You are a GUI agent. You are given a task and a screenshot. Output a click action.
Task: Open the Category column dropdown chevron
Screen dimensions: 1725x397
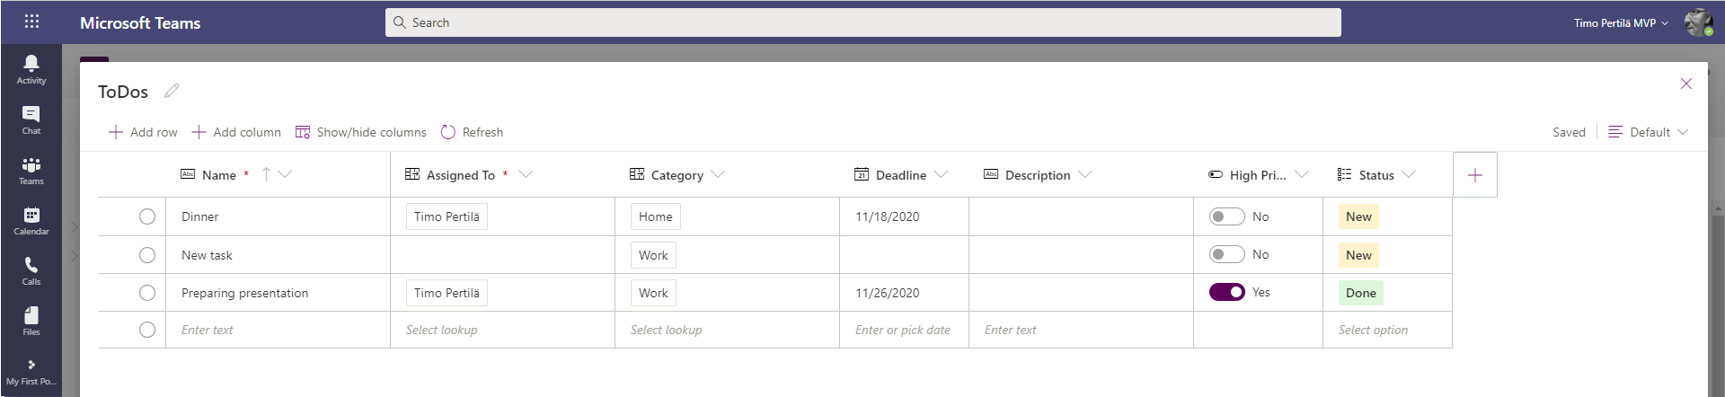718,174
